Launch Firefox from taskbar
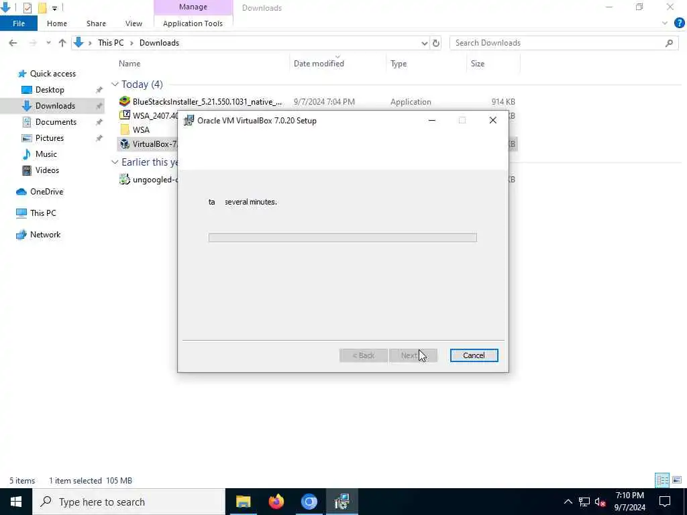The image size is (687, 515). pyautogui.click(x=276, y=502)
